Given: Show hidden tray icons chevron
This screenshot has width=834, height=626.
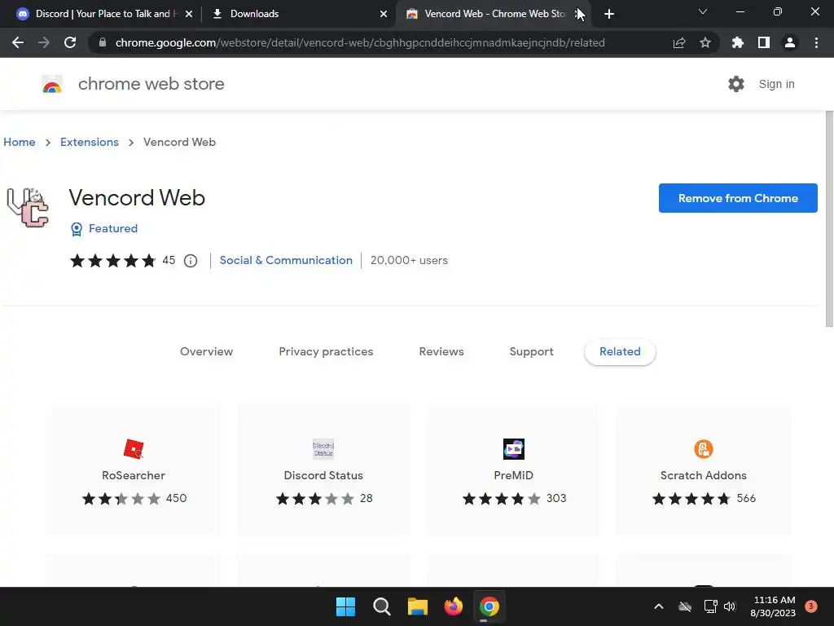Looking at the screenshot, I should [658, 606].
